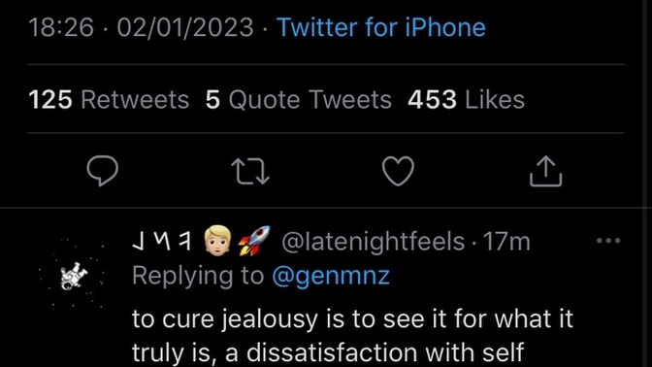Open the share sheet via upload icon
This screenshot has width=652, height=367.
pyautogui.click(x=545, y=171)
